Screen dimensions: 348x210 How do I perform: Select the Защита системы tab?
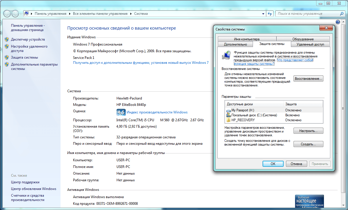pos(272,44)
